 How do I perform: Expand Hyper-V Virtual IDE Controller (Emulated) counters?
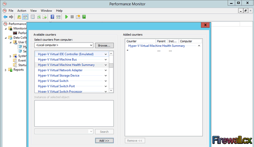[106, 54]
